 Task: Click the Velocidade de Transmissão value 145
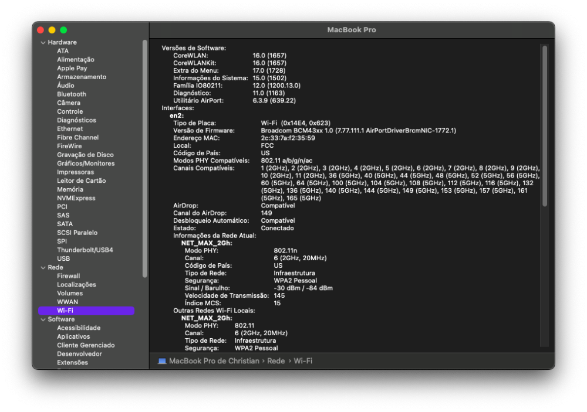click(x=279, y=296)
